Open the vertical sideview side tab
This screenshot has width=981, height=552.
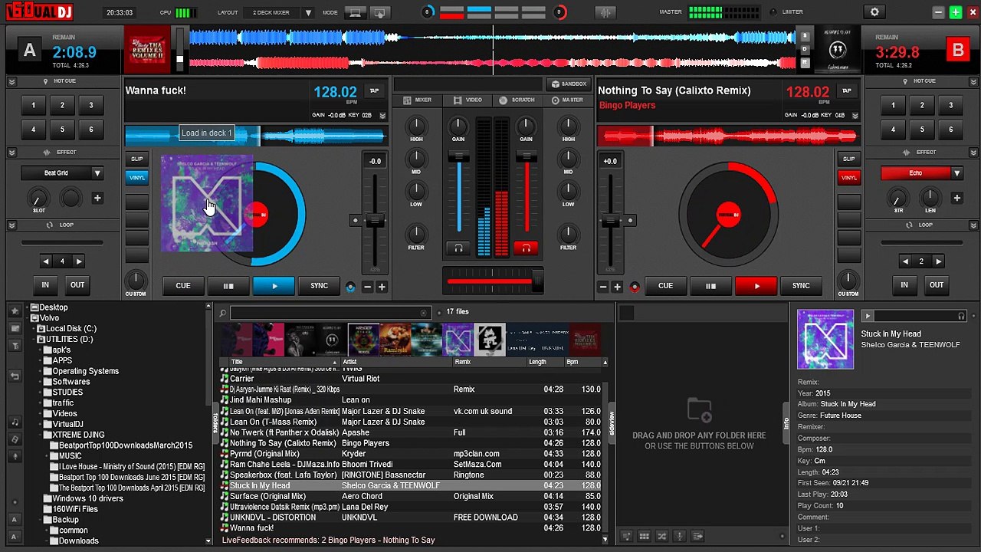tap(611, 422)
